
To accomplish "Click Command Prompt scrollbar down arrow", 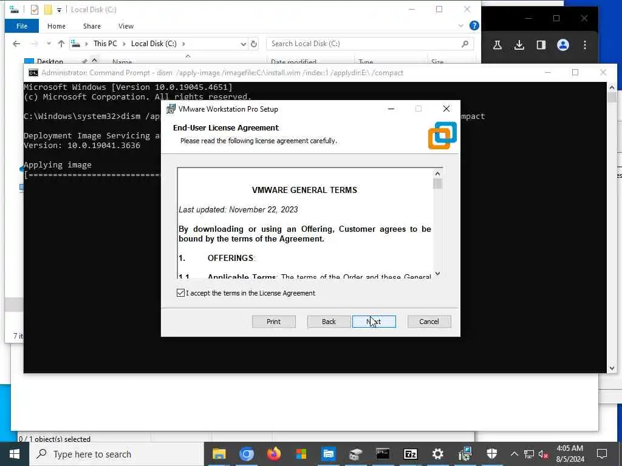I will pyautogui.click(x=612, y=368).
